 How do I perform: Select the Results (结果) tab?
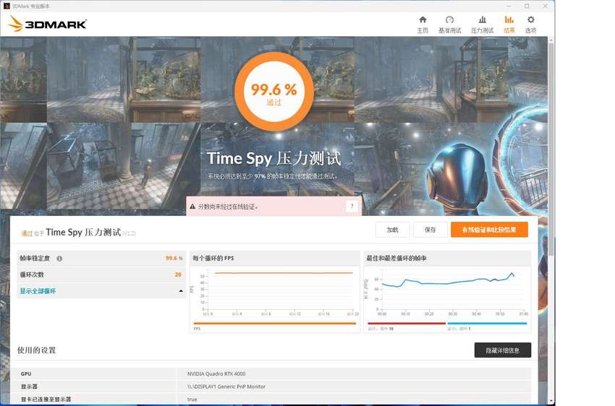509,25
